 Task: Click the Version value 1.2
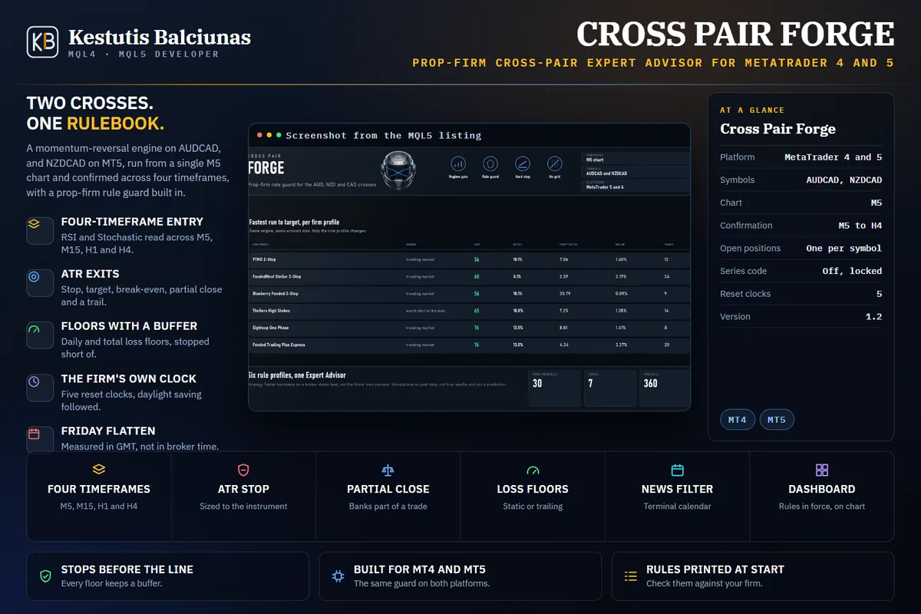point(873,317)
